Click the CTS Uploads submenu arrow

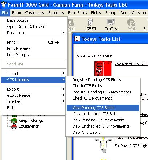pyautogui.click(x=63, y=80)
